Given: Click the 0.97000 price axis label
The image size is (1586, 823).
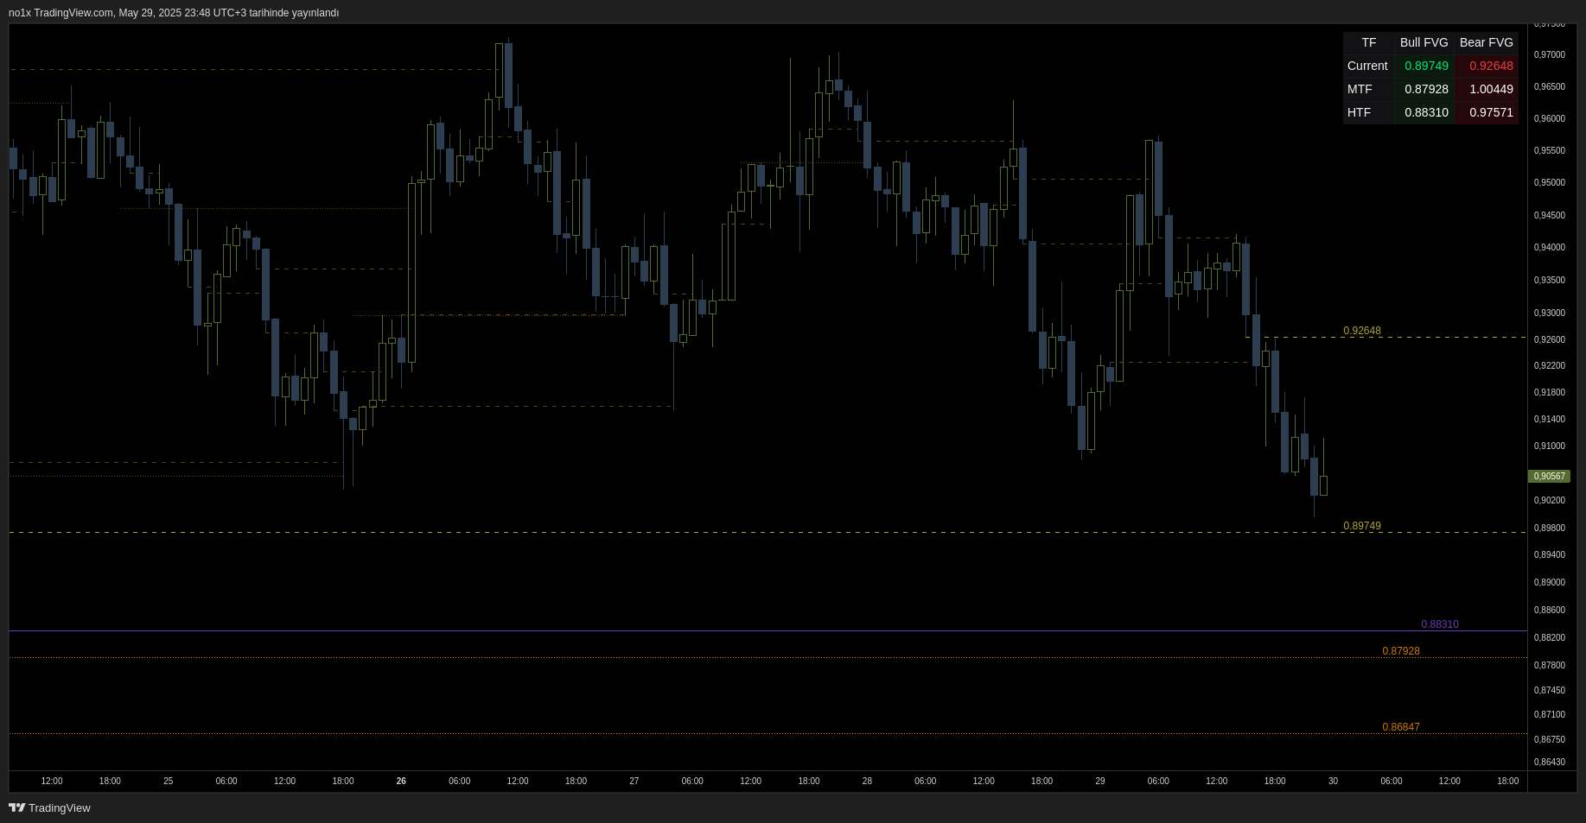Looking at the screenshot, I should (x=1549, y=54).
